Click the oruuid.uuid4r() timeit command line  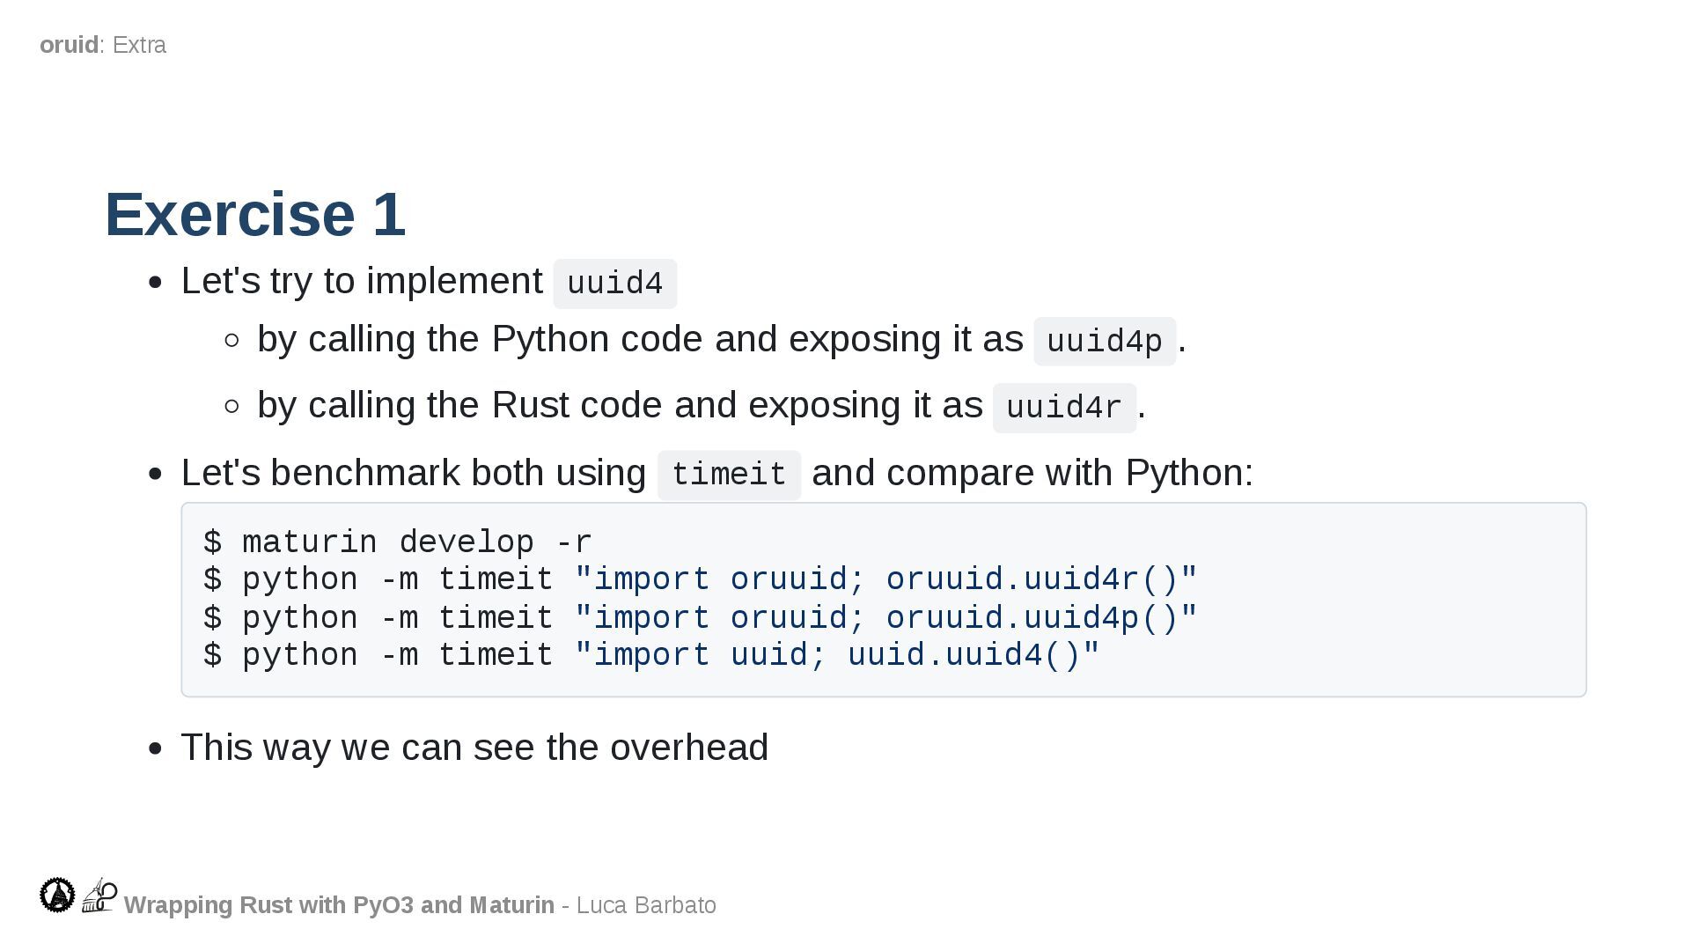700,579
